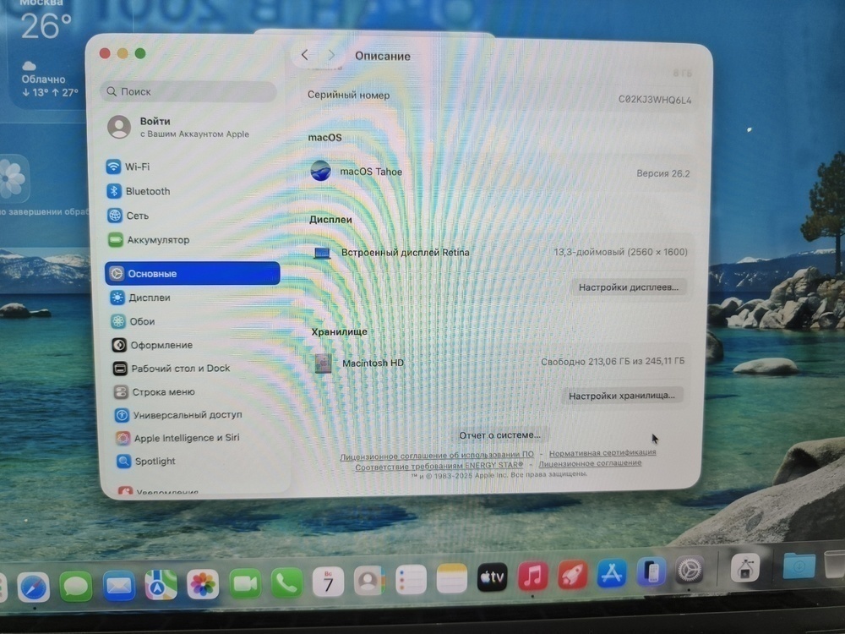The height and width of the screenshot is (634, 845).
Task: Click the Поиск search field
Action: click(188, 91)
